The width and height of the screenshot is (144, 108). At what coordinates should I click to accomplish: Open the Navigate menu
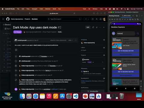click(34, 9)
